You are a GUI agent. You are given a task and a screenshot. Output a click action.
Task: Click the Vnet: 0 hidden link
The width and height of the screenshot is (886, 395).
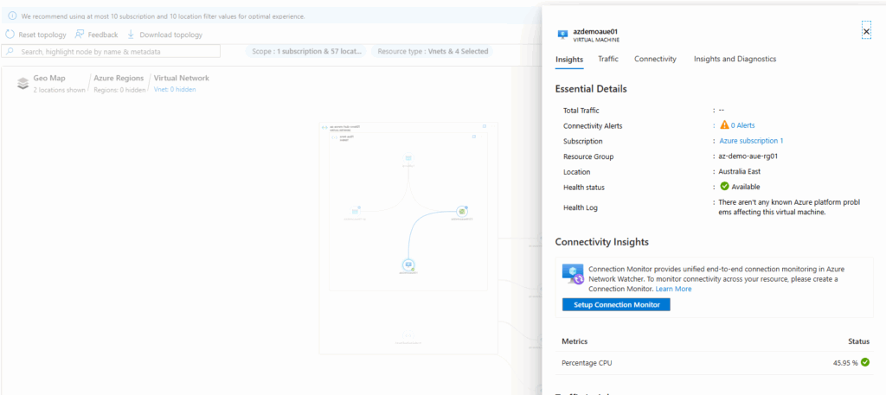(x=174, y=89)
